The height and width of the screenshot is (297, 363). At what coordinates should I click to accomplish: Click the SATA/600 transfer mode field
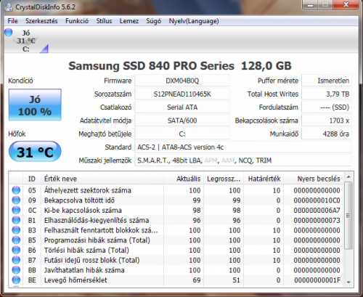tap(182, 121)
